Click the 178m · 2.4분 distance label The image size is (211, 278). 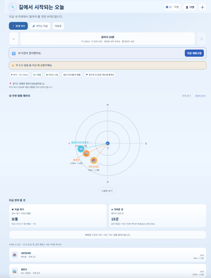coord(81,146)
